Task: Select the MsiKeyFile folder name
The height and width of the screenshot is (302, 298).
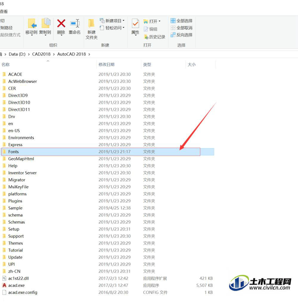Action: pos(18,187)
